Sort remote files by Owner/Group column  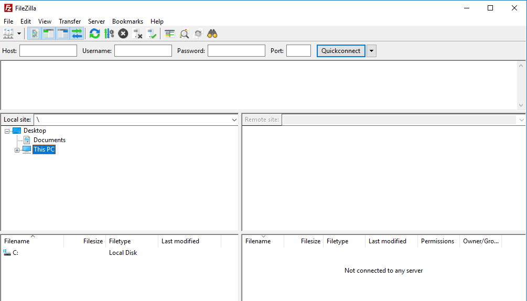pos(481,241)
